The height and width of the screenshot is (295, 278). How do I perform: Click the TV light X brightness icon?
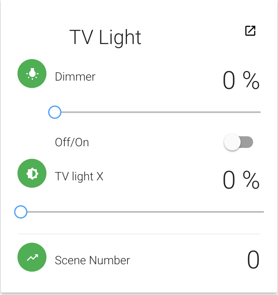coord(32,174)
